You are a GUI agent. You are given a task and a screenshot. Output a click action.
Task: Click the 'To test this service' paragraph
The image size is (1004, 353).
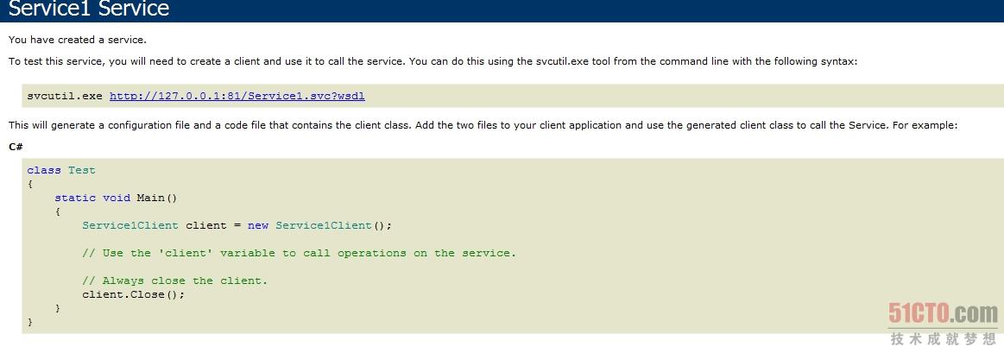[x=433, y=61]
